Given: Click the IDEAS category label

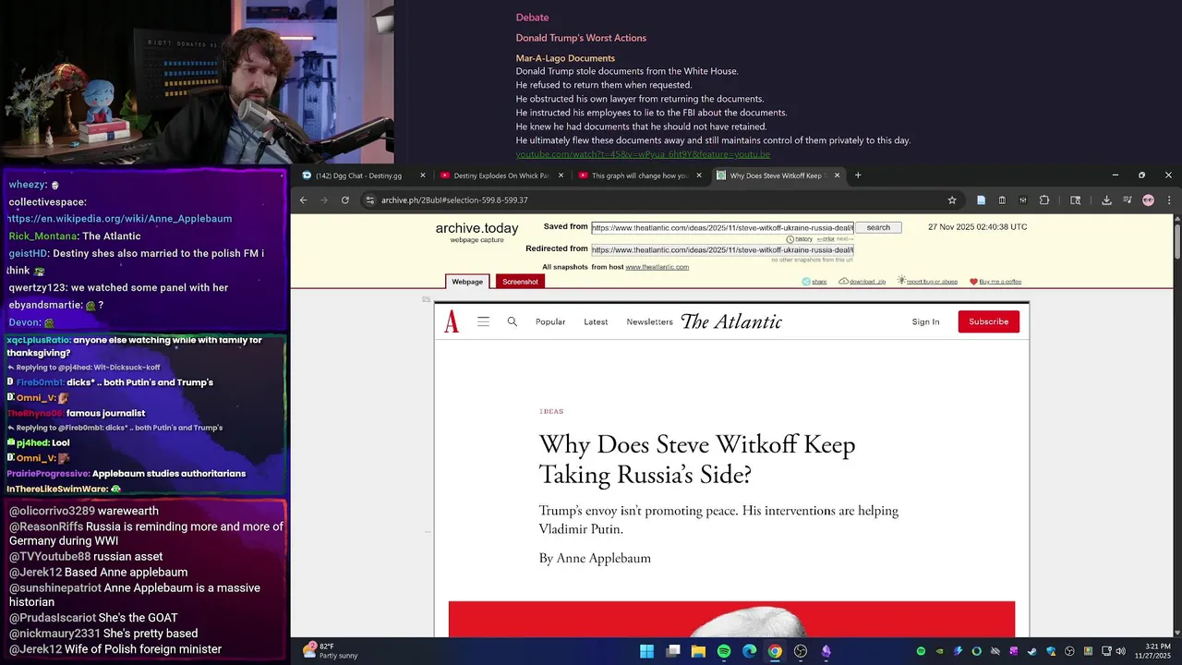Looking at the screenshot, I should (x=551, y=411).
